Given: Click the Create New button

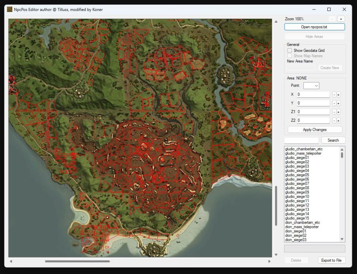Looking at the screenshot, I should [x=330, y=68].
